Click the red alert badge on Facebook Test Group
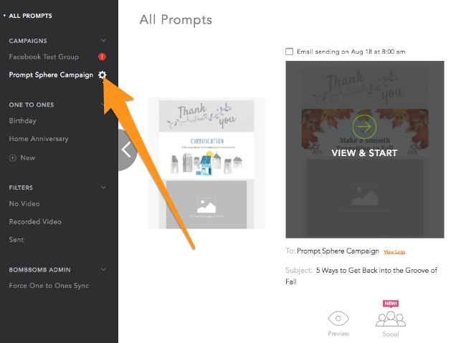The width and height of the screenshot is (461, 343). [102, 57]
